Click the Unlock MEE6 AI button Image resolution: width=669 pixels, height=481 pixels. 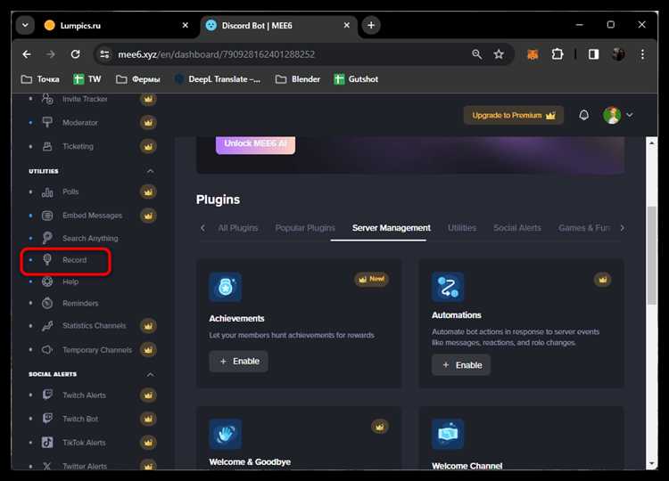click(255, 144)
